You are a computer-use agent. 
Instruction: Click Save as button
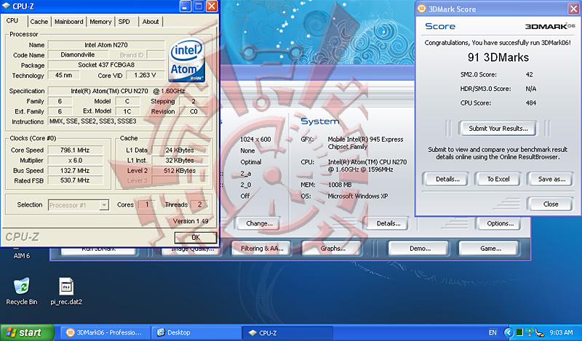point(551,179)
